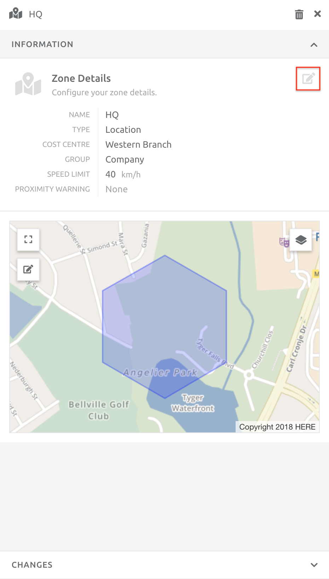Open the highlighted Zone Details edit icon

tap(308, 78)
